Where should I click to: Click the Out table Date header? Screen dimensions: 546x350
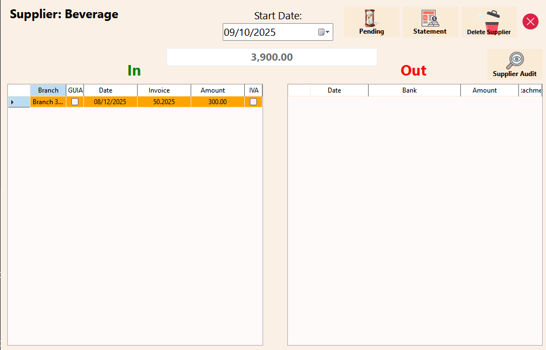pos(334,90)
